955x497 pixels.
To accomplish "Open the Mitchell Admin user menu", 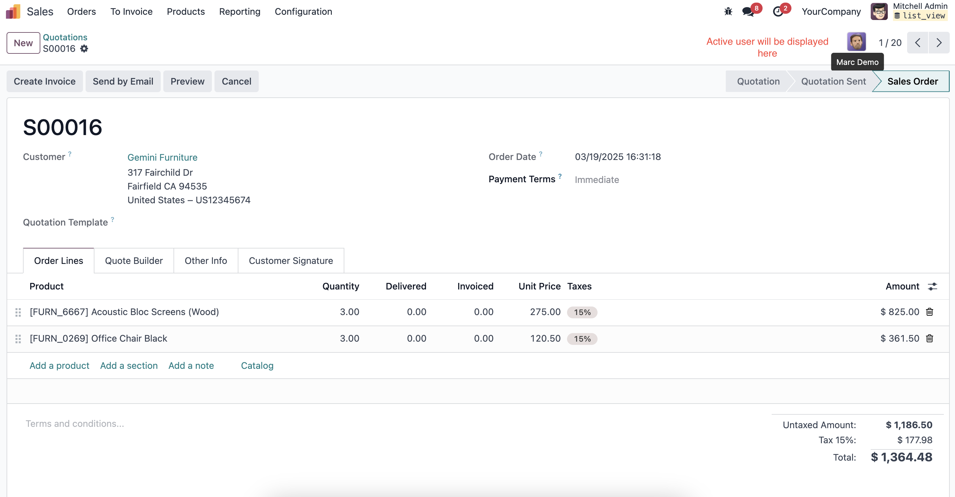I will 909,11.
